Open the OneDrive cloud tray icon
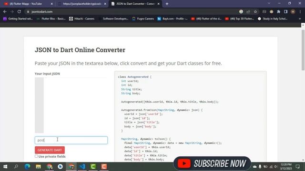The image size is (305, 171). click(x=254, y=167)
